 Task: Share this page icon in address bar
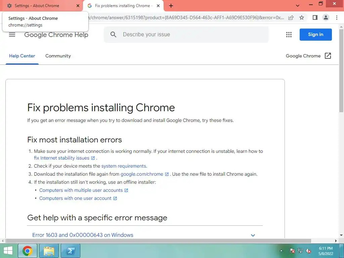point(291,17)
